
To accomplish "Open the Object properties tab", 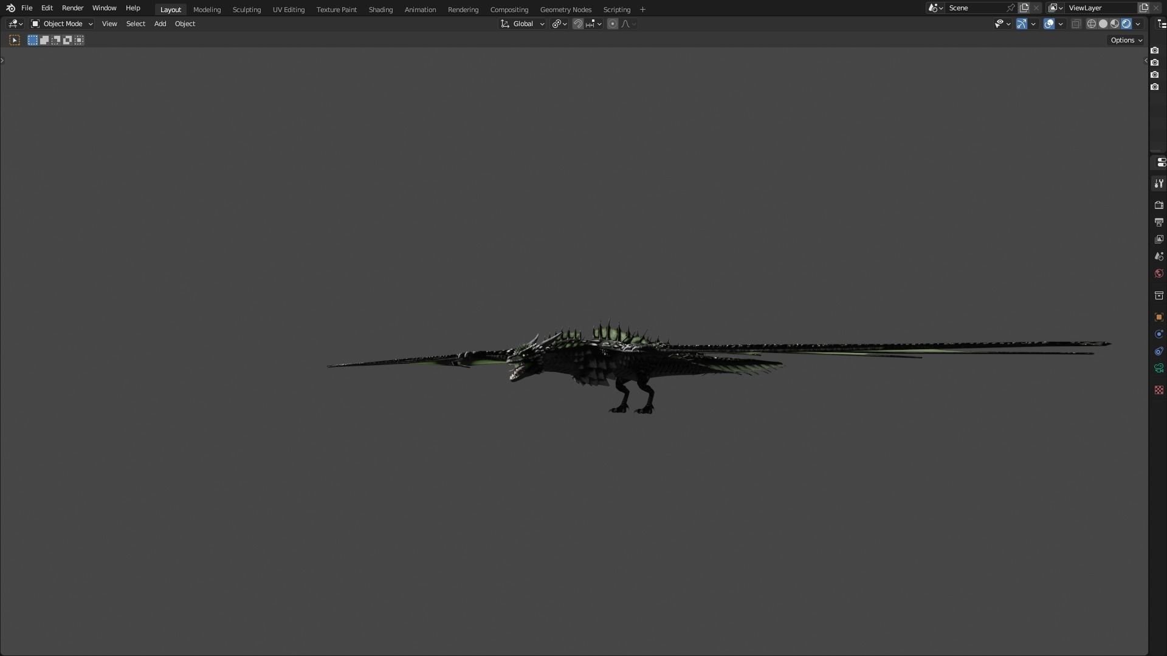I will pyautogui.click(x=1158, y=317).
